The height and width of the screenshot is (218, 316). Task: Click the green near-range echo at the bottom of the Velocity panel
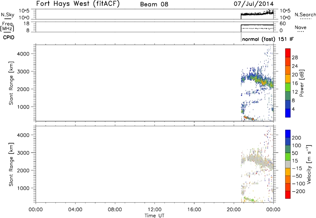pos(249,200)
